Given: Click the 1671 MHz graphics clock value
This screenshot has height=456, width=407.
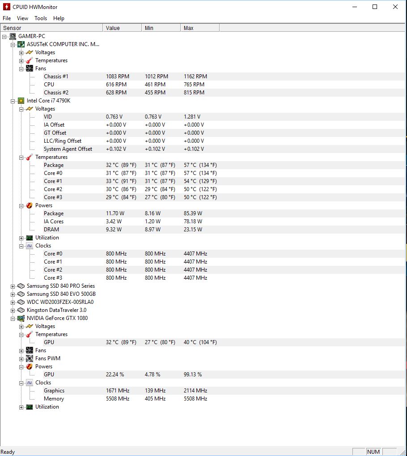Looking at the screenshot, I should pyautogui.click(x=118, y=391).
